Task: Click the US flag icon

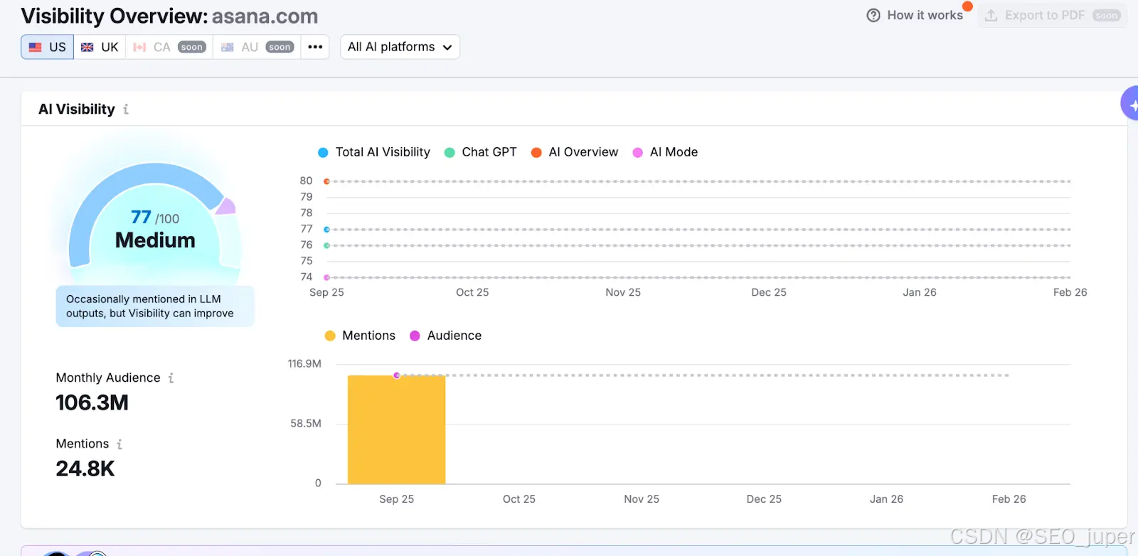Action: point(35,47)
